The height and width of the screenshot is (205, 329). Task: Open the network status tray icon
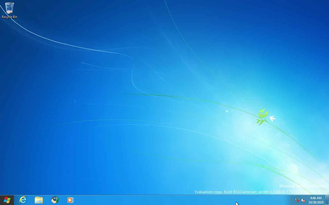297,200
